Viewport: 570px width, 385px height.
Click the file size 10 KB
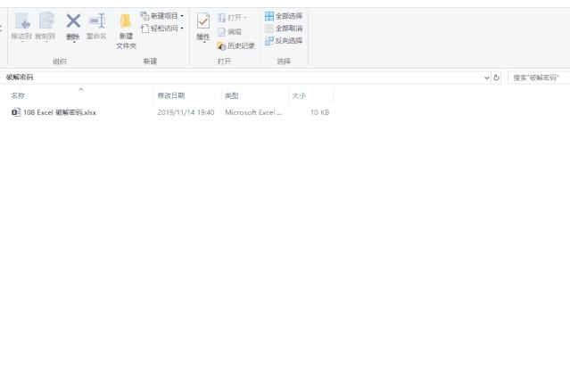click(319, 112)
